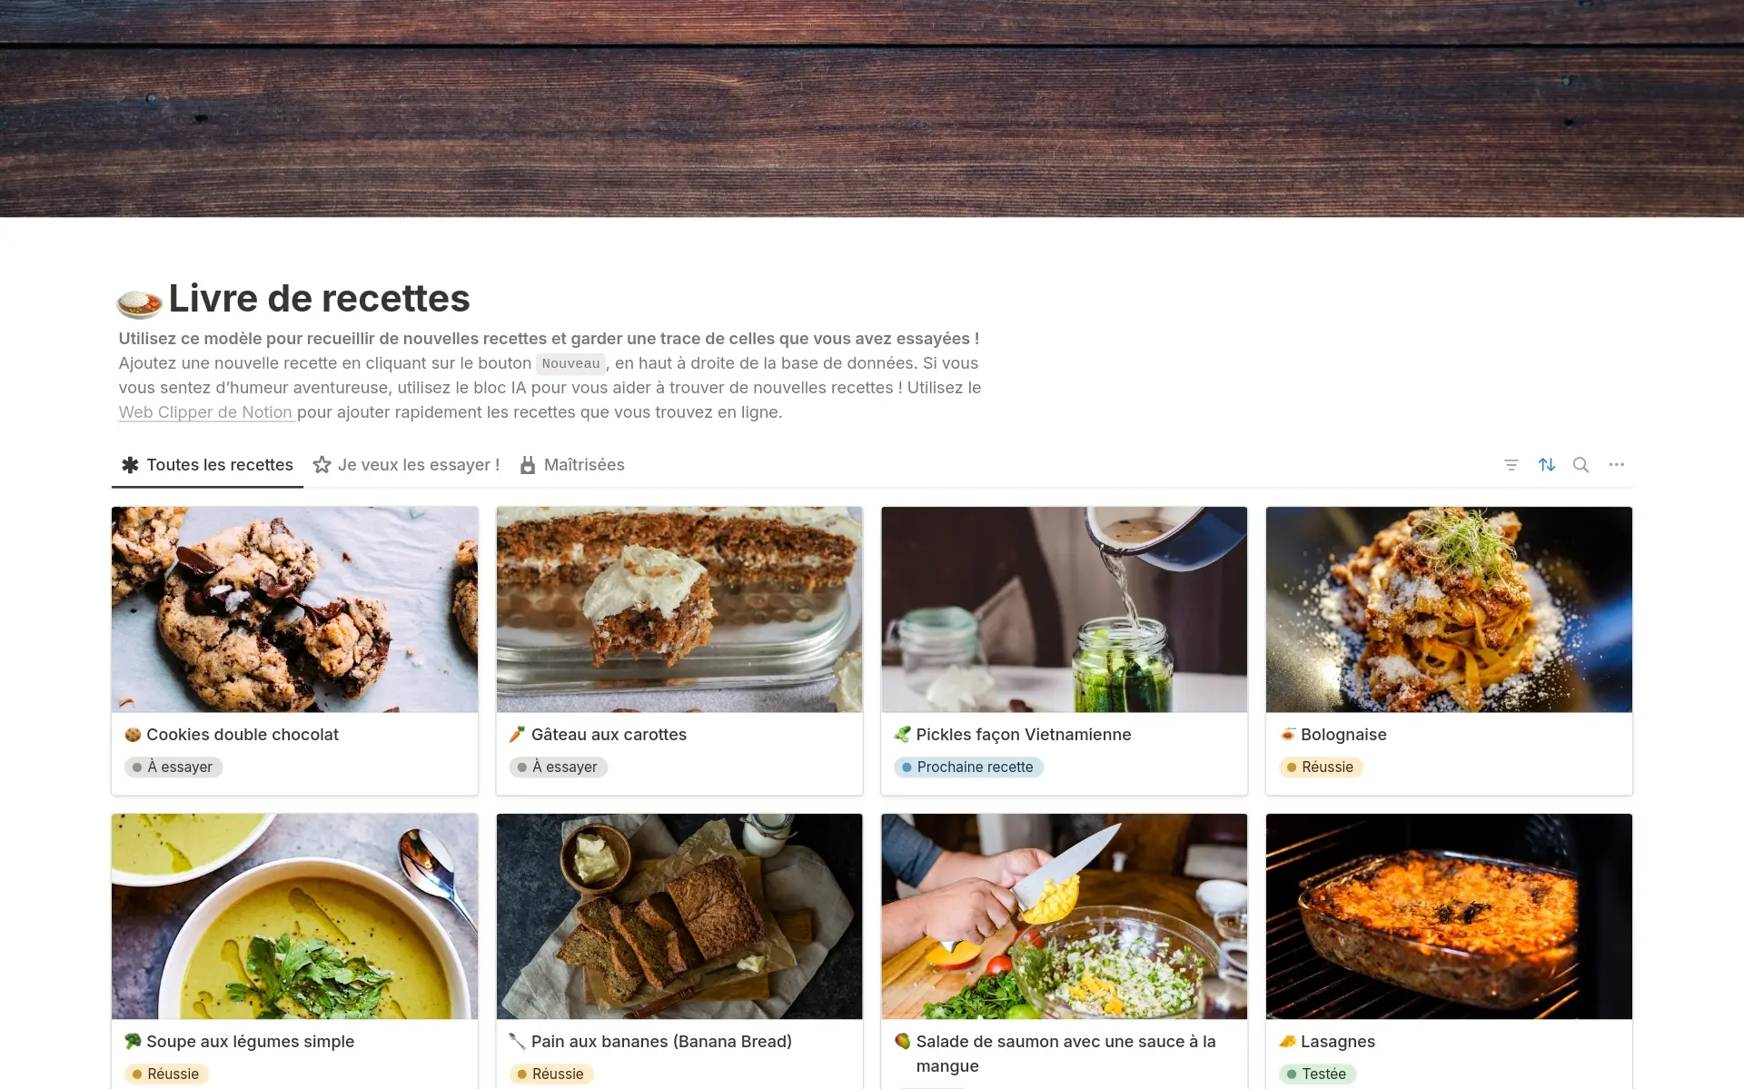
Task: Open the Bolognaise recipe title
Action: click(x=1343, y=735)
